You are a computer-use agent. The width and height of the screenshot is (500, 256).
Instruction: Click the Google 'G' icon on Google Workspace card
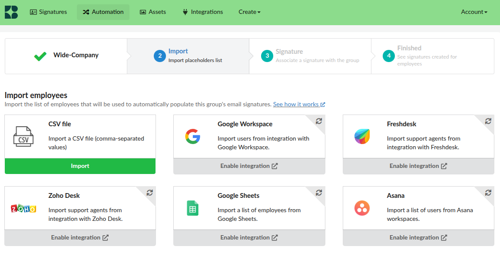pos(193,136)
